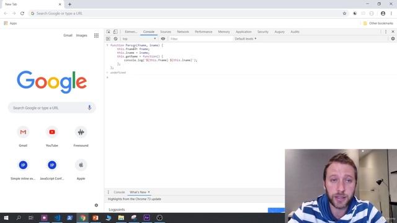Open the top context dropdown
The width and height of the screenshot is (397, 223).
139,38
